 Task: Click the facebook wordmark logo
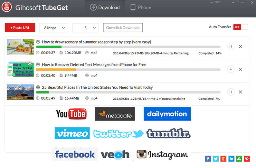[x=75, y=154]
